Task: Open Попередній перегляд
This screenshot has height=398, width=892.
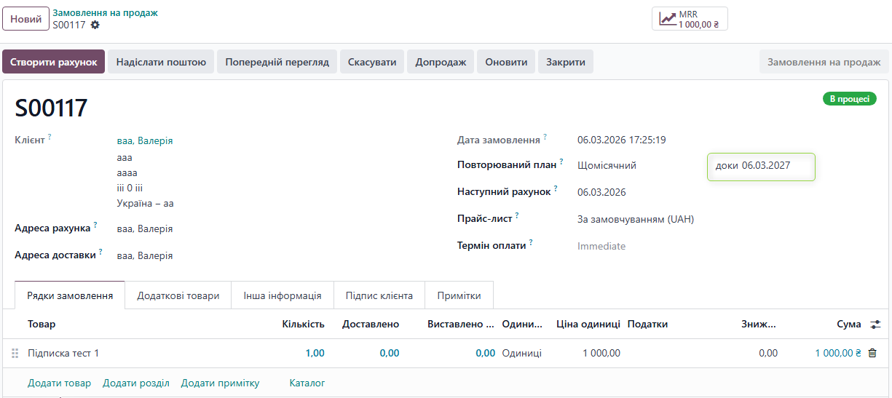Action: pos(277,62)
